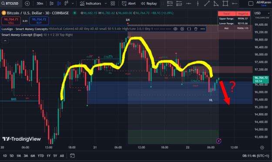272x162 pixels.
Task: Remove the LuxAlgo indicator with trash icon
Action: click(196, 29)
